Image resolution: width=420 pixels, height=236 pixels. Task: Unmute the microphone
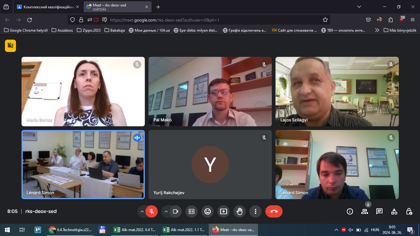click(x=151, y=211)
